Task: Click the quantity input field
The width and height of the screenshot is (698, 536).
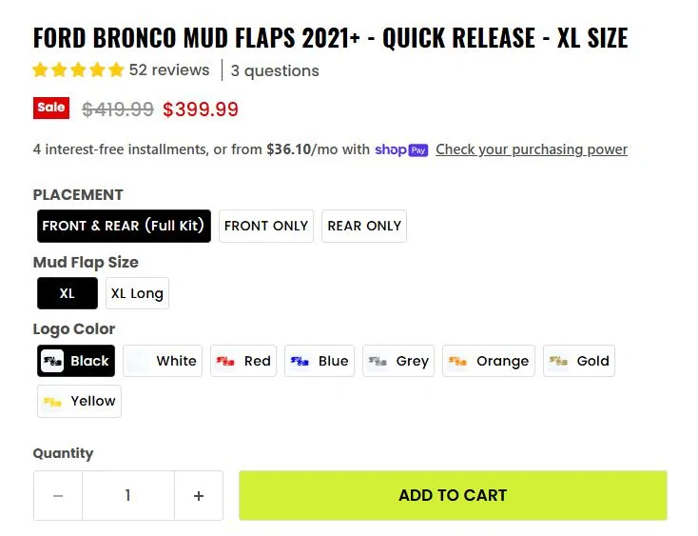Action: click(127, 496)
